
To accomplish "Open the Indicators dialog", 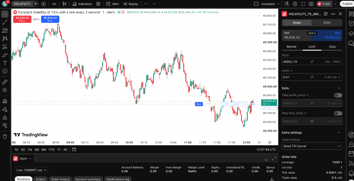I will pos(82,4).
